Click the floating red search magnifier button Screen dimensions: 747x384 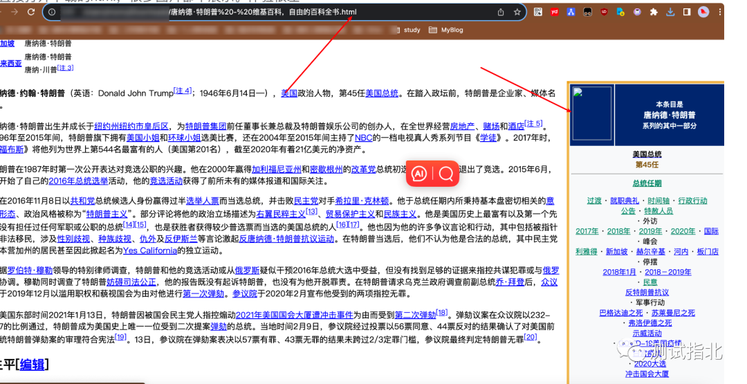click(x=446, y=174)
